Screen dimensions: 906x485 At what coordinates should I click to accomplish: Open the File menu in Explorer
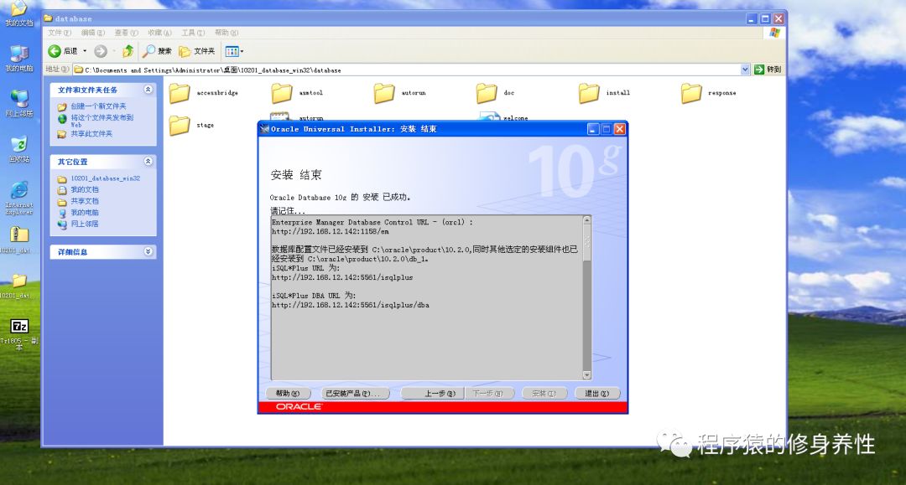(x=60, y=33)
